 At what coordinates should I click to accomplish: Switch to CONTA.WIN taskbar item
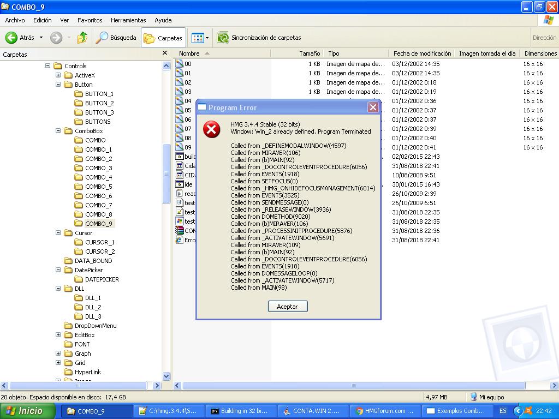312,411
